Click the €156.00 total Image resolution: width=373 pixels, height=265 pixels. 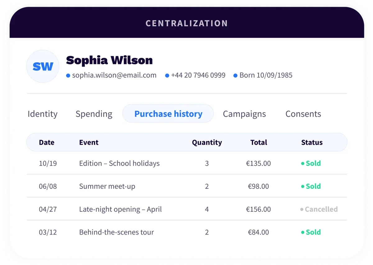click(258, 209)
